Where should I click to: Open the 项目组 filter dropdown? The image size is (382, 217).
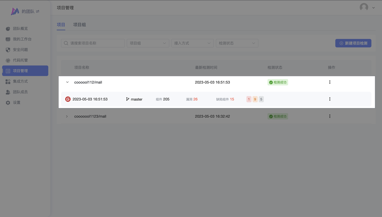point(148,43)
